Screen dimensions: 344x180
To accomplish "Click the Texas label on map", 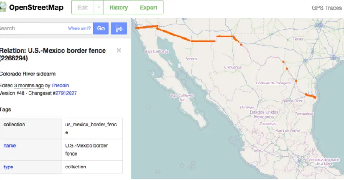I will (x=297, y=39).
